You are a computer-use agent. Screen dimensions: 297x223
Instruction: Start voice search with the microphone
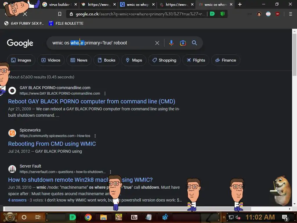point(171,43)
